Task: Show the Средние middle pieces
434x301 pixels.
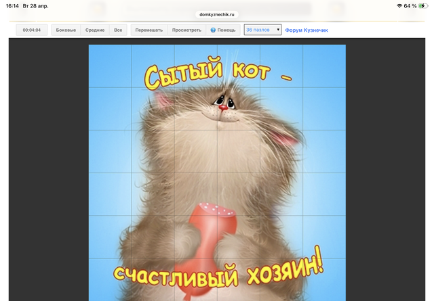Action: tap(95, 30)
